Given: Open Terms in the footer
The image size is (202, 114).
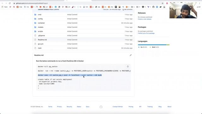Looking at the screenshot, I should coord(50,107).
